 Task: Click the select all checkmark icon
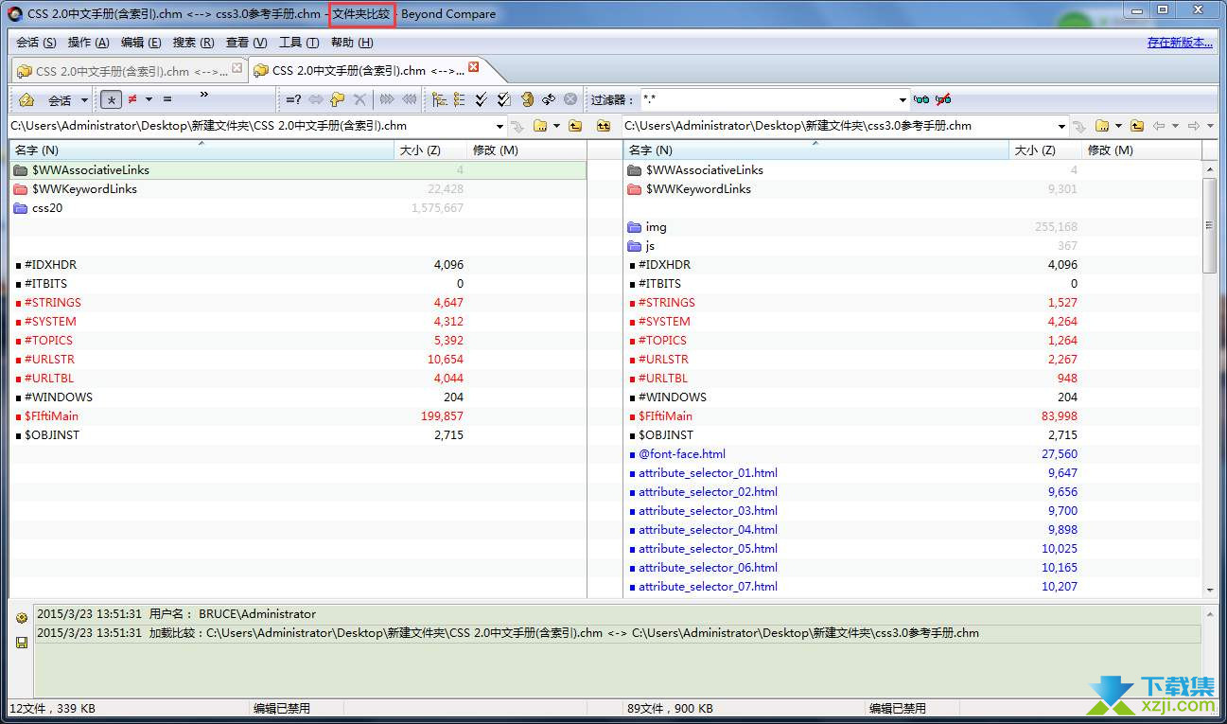tap(482, 99)
